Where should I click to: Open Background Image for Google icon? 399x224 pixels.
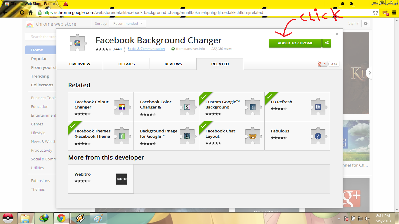point(187,136)
